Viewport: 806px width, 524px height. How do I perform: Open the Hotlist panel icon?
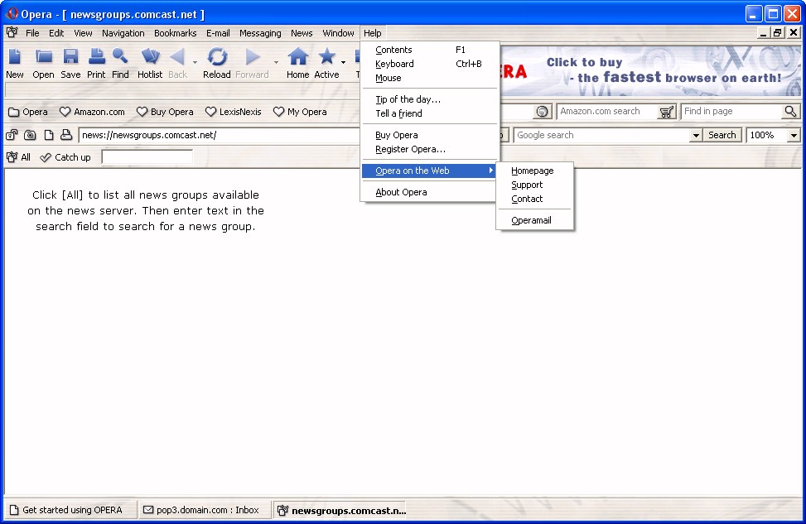[x=150, y=57]
